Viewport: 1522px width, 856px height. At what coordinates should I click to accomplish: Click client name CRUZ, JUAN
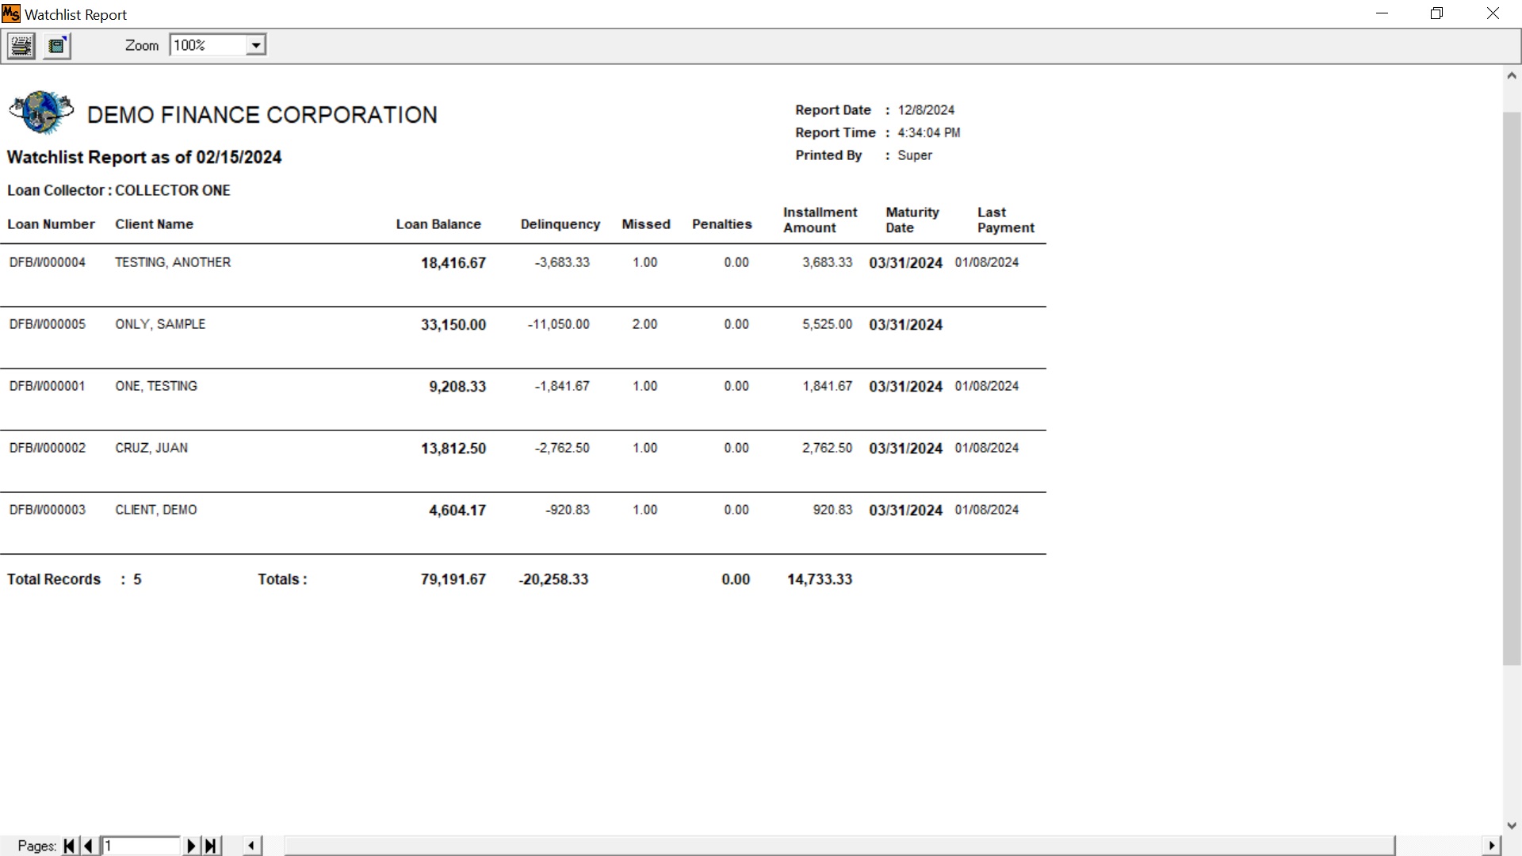(x=151, y=448)
